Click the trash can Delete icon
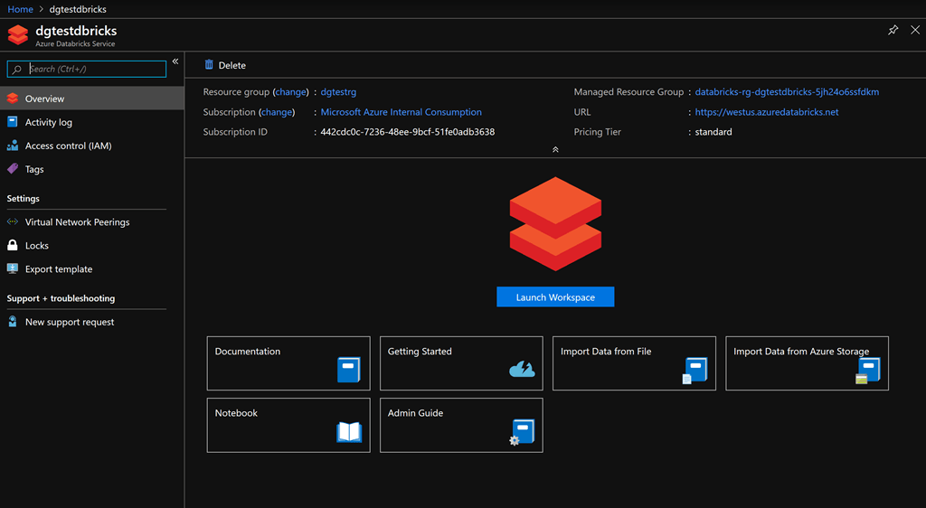 coord(209,64)
